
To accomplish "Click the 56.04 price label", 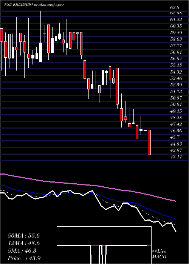I will (176, 59).
